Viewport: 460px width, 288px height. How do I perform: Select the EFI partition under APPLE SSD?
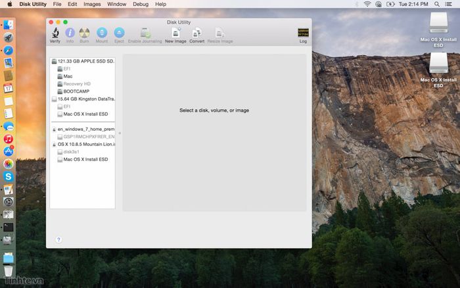(64, 68)
